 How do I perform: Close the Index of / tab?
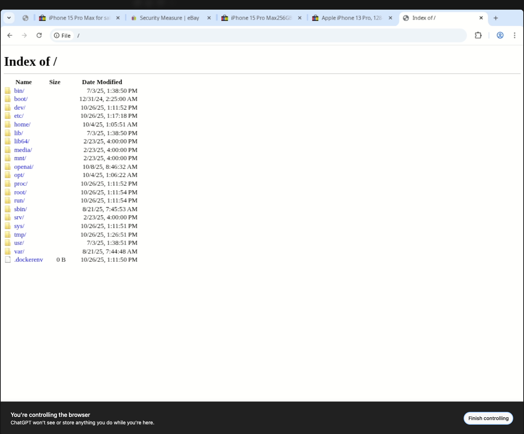481,18
